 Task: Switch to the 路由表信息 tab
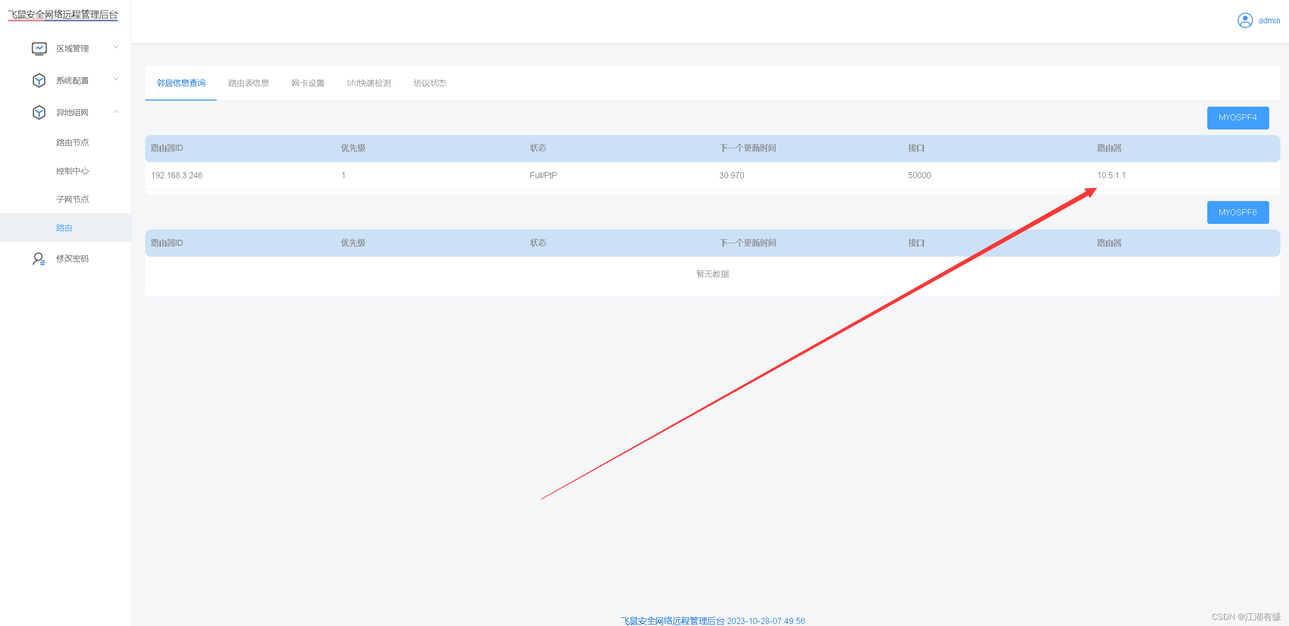pos(248,83)
